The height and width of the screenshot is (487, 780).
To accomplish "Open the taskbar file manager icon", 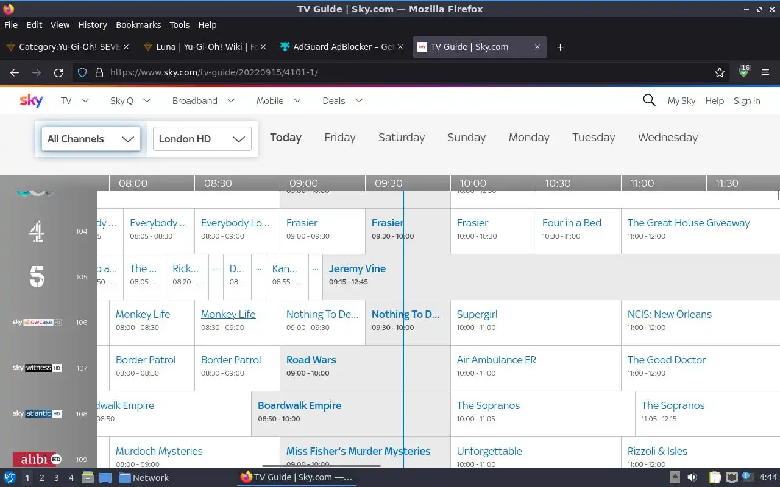I will click(x=87, y=477).
